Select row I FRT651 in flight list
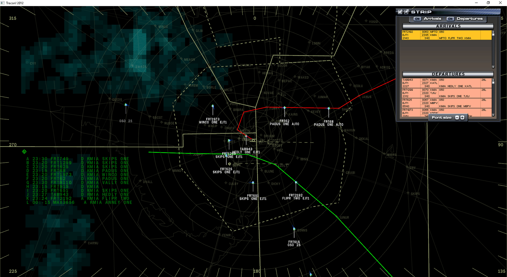 pyautogui.click(x=78, y=190)
